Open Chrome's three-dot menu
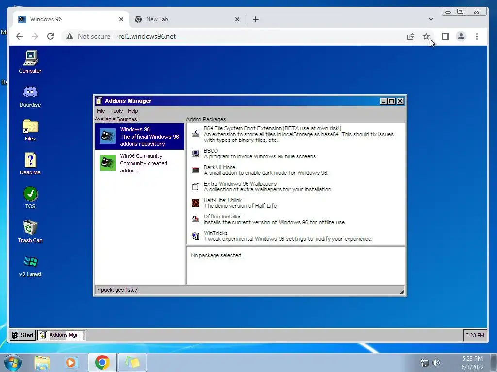This screenshot has height=372, width=497. (477, 36)
